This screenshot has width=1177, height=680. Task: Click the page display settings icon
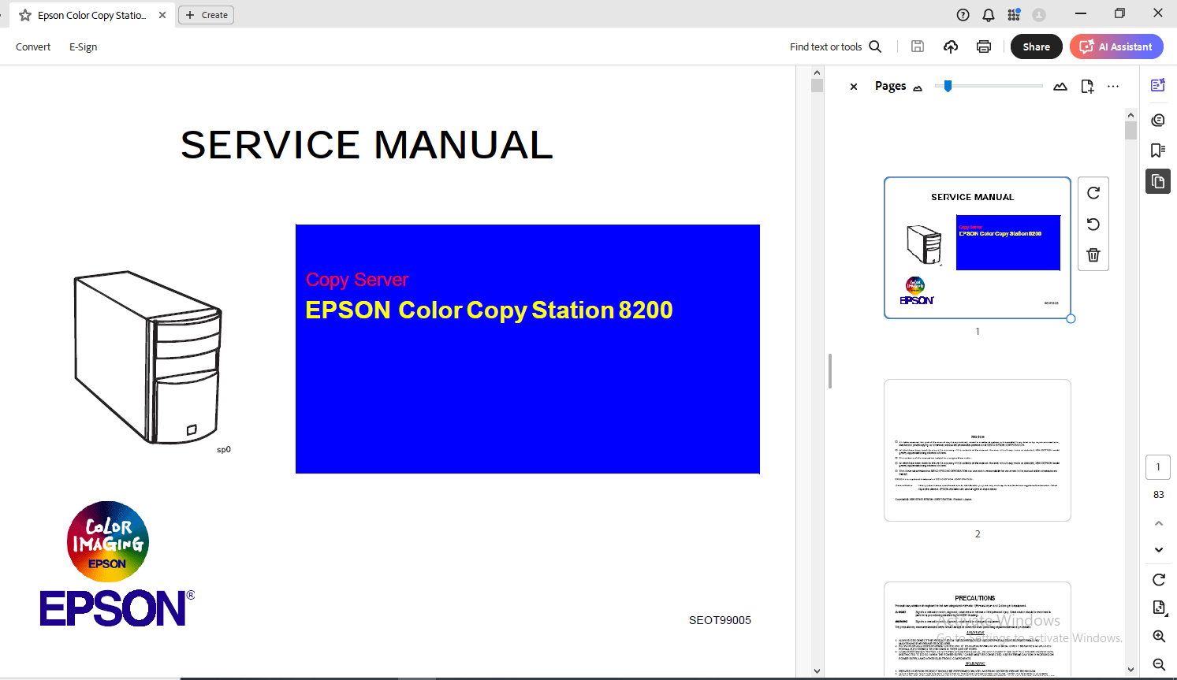tap(1159, 607)
